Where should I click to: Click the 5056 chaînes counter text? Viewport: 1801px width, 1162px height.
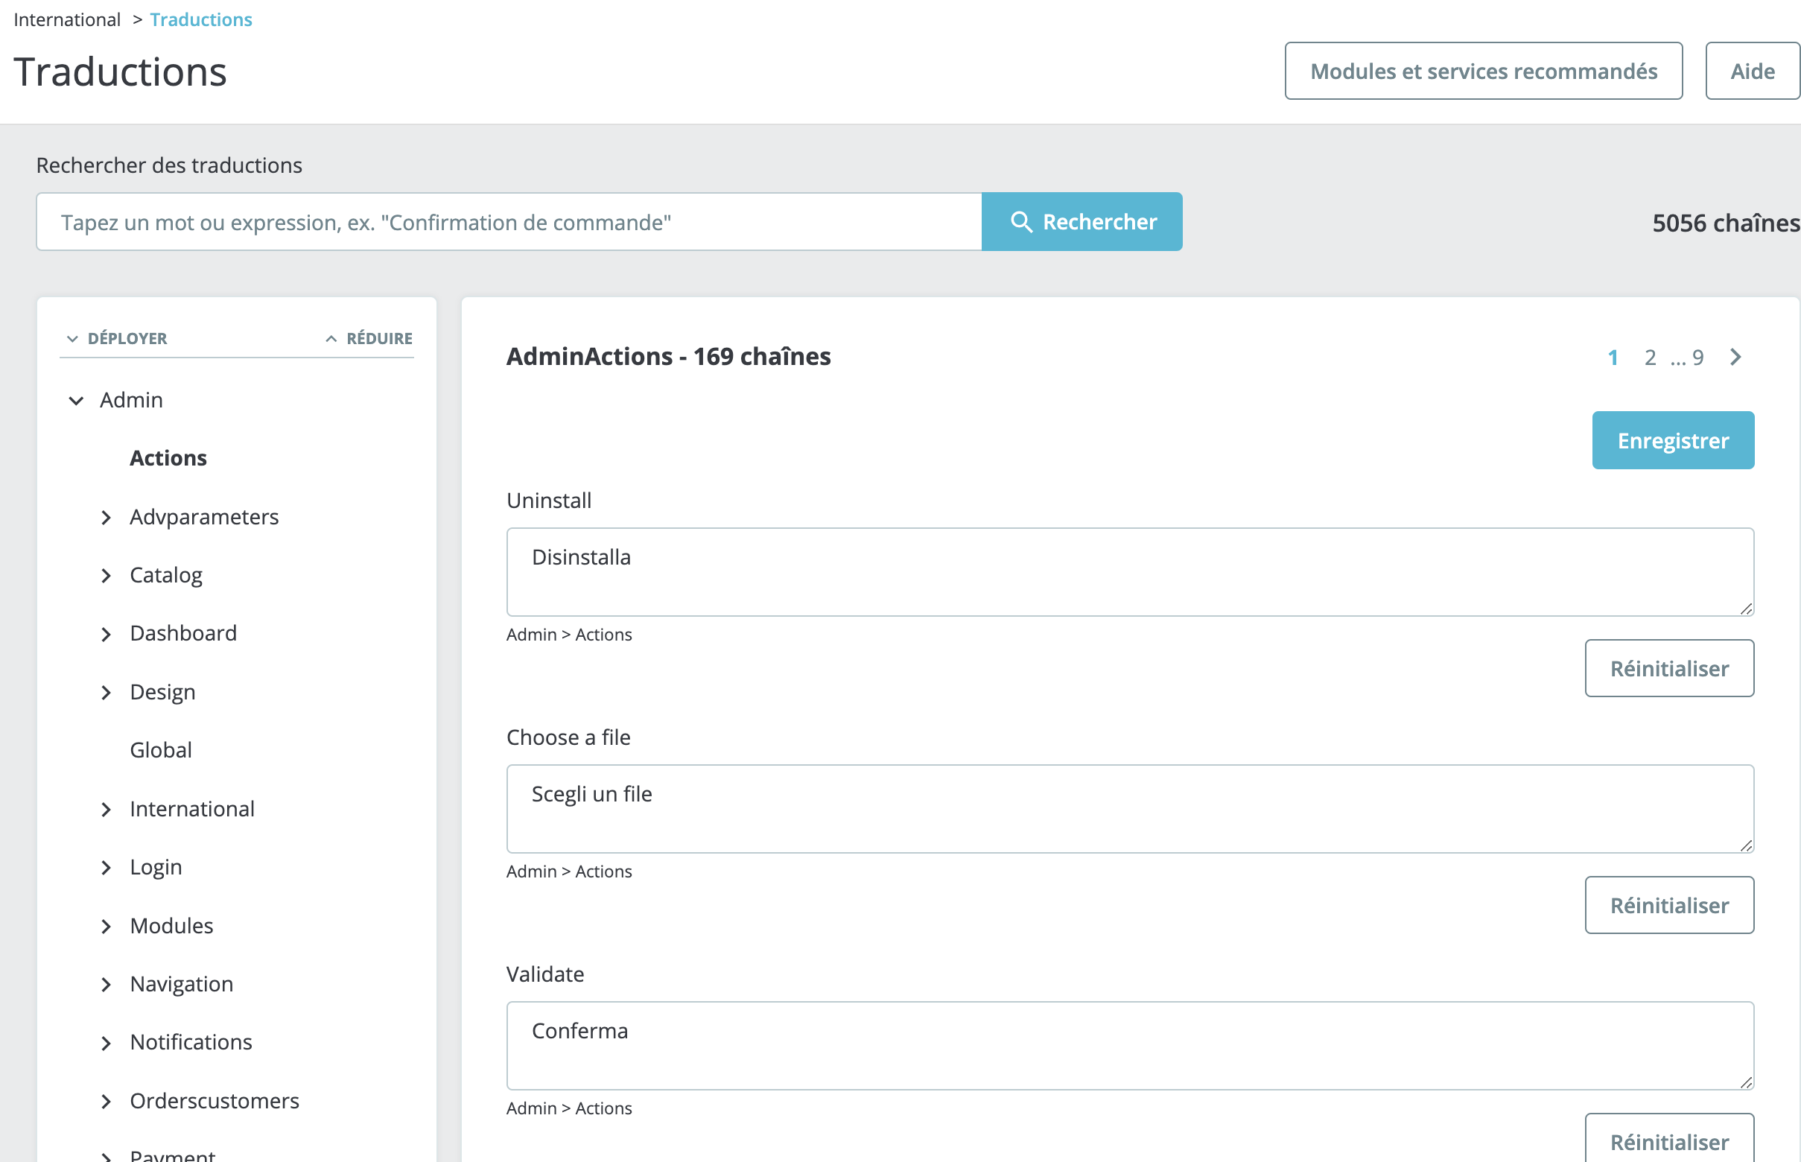(x=1726, y=223)
